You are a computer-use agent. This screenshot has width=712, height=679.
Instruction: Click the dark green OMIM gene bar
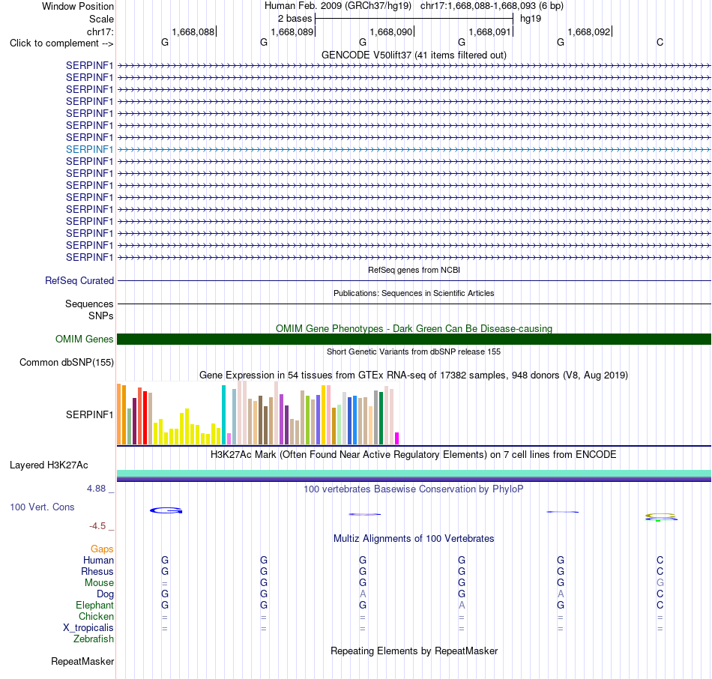point(414,339)
